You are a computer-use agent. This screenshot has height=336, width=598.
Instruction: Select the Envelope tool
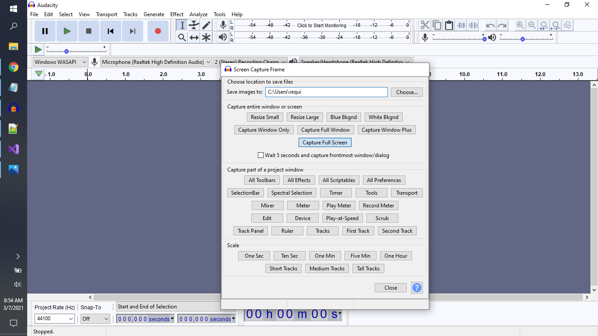pyautogui.click(x=194, y=25)
